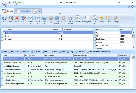The image size is (136, 93).
Task: Select the 'import' contact list row
Action: pos(47,39)
